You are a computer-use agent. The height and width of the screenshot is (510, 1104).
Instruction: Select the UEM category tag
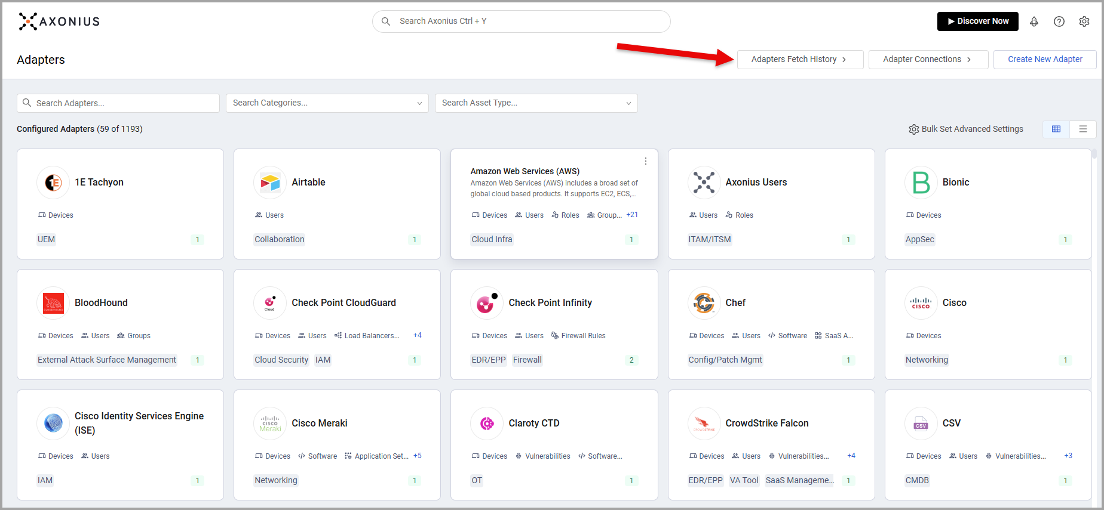pyautogui.click(x=46, y=239)
